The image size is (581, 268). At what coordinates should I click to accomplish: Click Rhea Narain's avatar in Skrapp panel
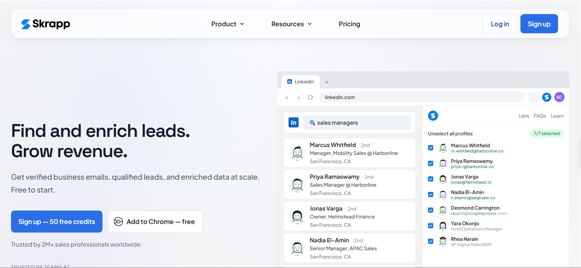click(x=443, y=241)
